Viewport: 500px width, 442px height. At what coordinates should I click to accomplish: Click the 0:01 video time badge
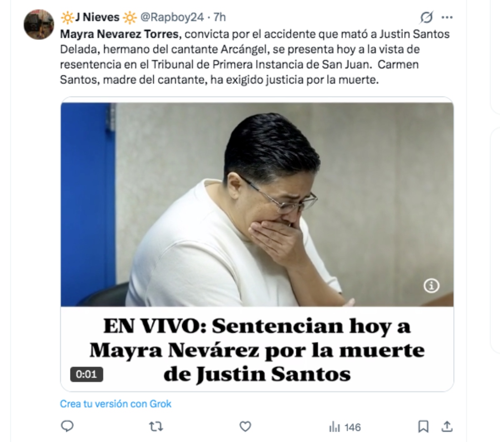click(86, 375)
